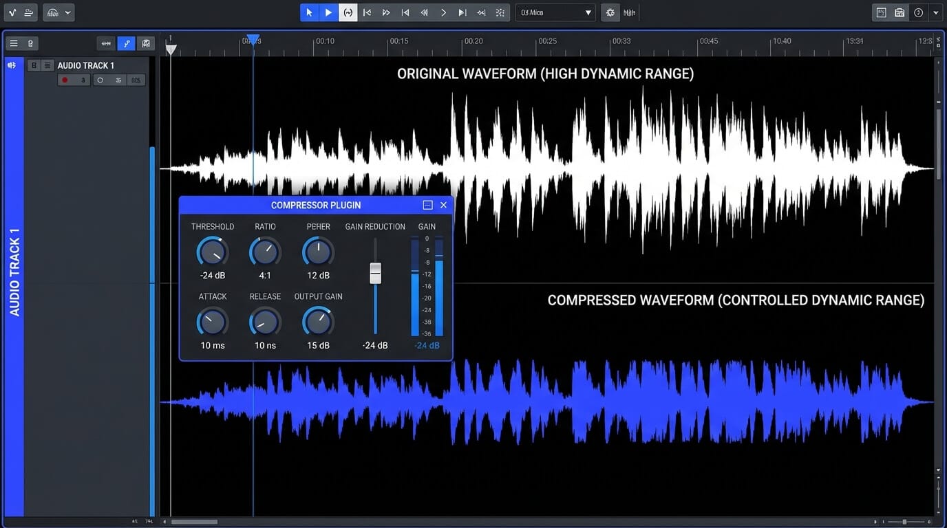Image resolution: width=947 pixels, height=528 pixels.
Task: Click the skip-to-end transport icon
Action: (x=462, y=12)
